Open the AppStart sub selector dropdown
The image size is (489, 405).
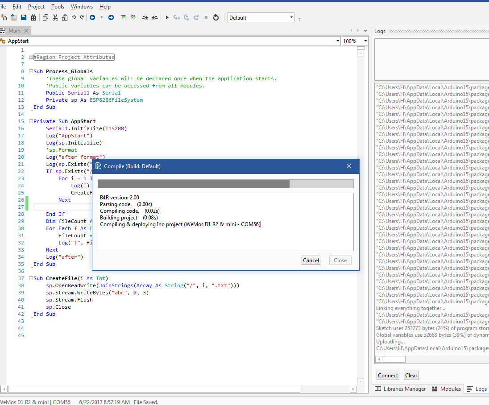pyautogui.click(x=338, y=41)
